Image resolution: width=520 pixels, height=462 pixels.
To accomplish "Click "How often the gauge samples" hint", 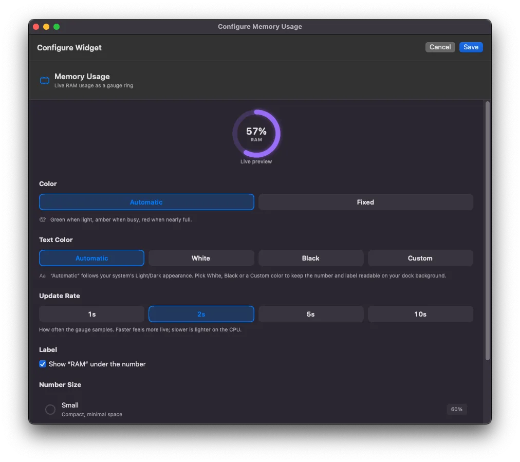I will click(140, 329).
